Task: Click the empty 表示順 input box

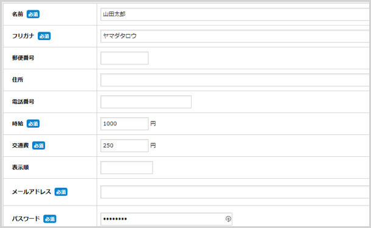Action: 127,167
